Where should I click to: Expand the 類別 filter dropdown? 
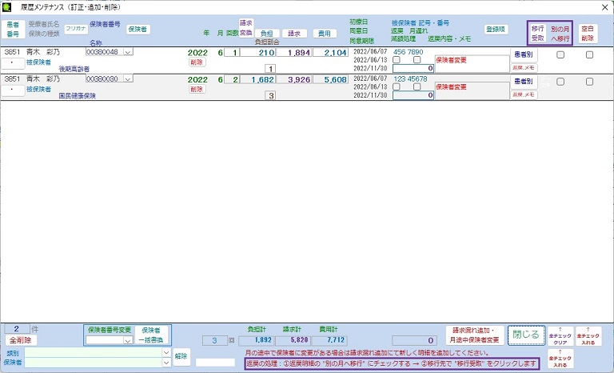[166, 353]
